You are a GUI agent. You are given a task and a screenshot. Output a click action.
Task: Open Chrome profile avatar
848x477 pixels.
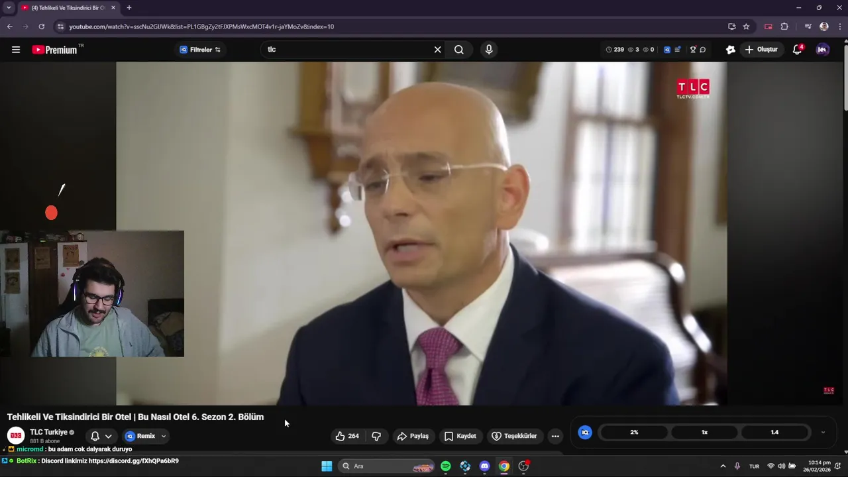(x=824, y=26)
